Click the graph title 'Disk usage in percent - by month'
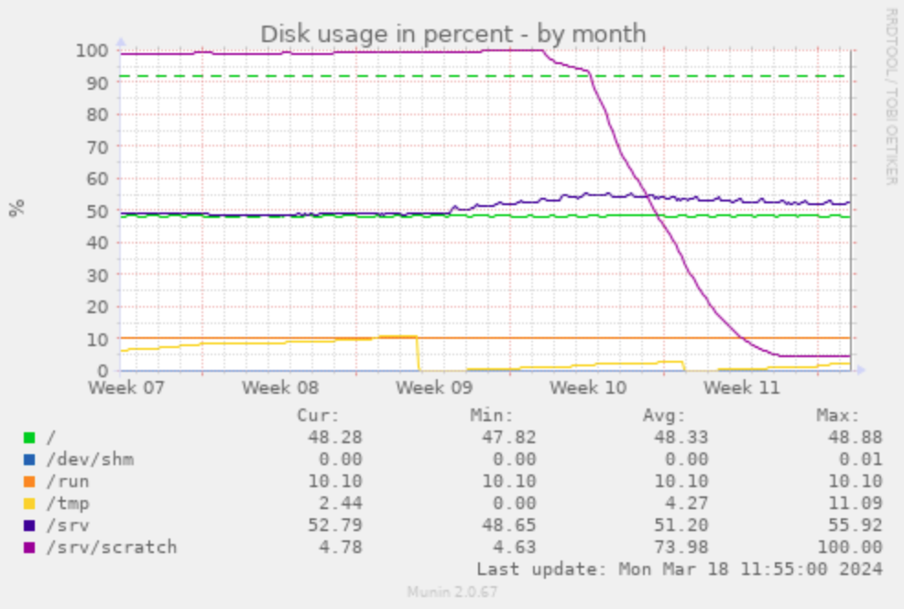Viewport: 904px width, 609px height. (x=452, y=34)
